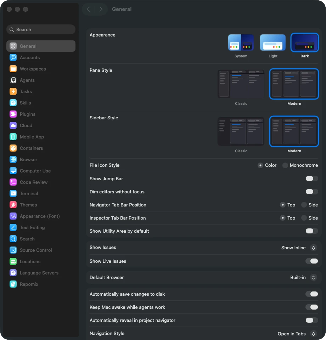Open the Mobile App phone icon
The image size is (326, 340).
click(x=13, y=137)
